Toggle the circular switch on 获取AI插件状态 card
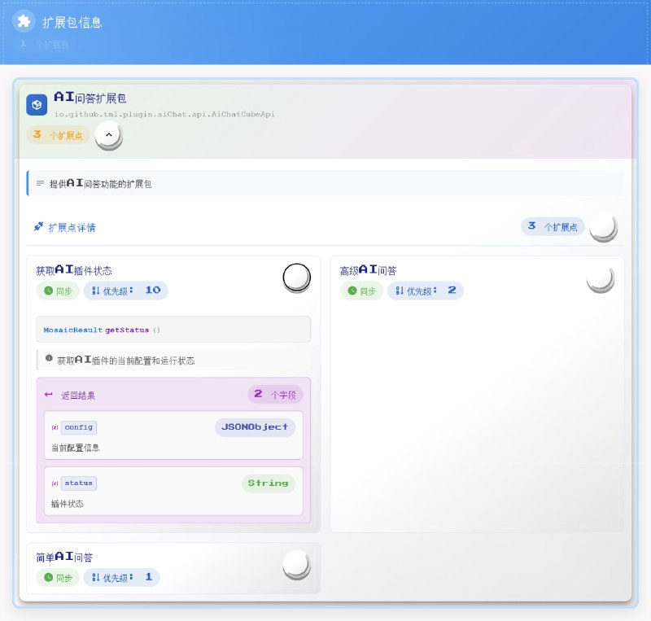Viewport: 651px width, 621px height. coord(295,278)
